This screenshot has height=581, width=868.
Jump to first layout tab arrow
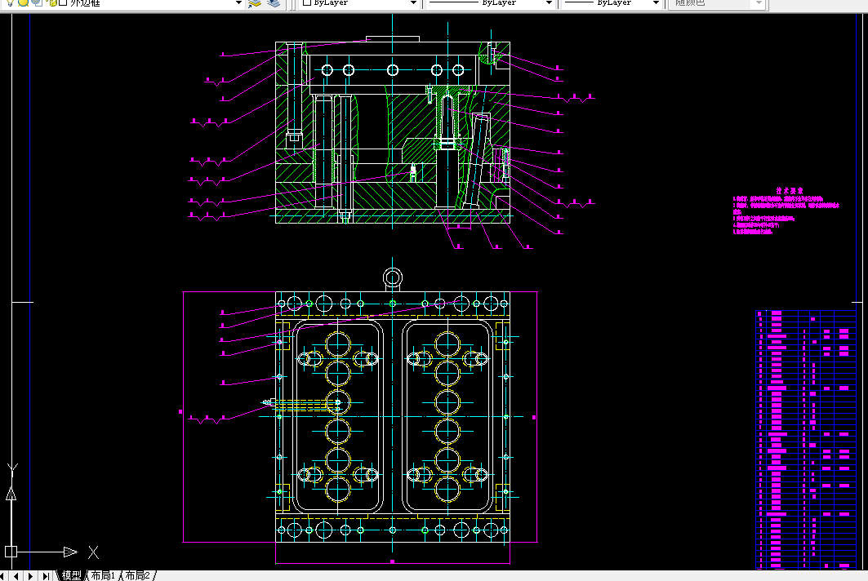tap(4, 576)
